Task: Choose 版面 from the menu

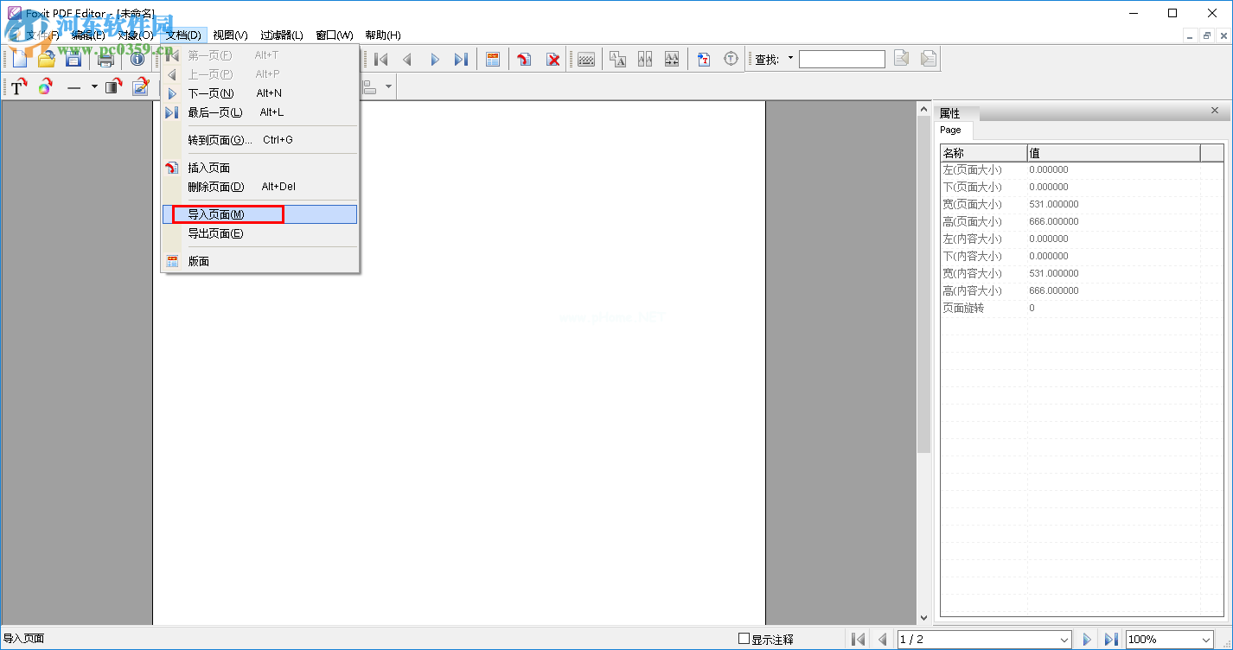Action: point(259,261)
